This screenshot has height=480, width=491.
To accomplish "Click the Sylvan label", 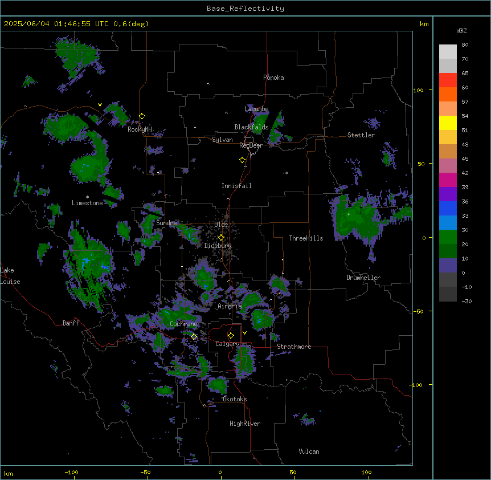I will (x=222, y=140).
